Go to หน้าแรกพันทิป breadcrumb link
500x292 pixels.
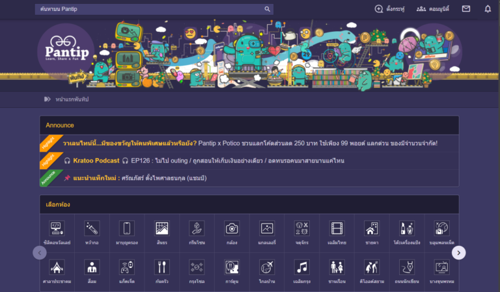[x=72, y=100]
